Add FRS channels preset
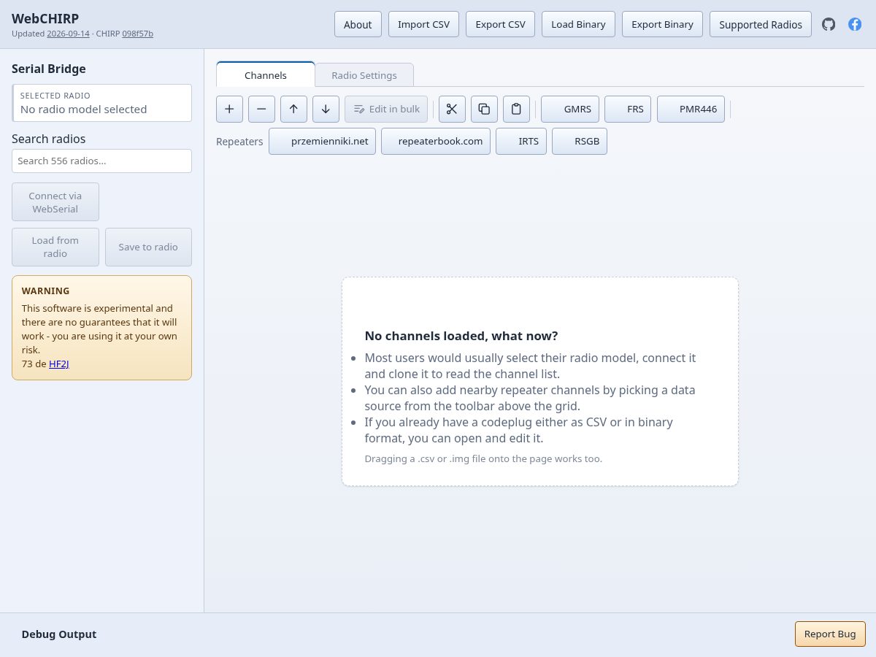 click(x=628, y=109)
